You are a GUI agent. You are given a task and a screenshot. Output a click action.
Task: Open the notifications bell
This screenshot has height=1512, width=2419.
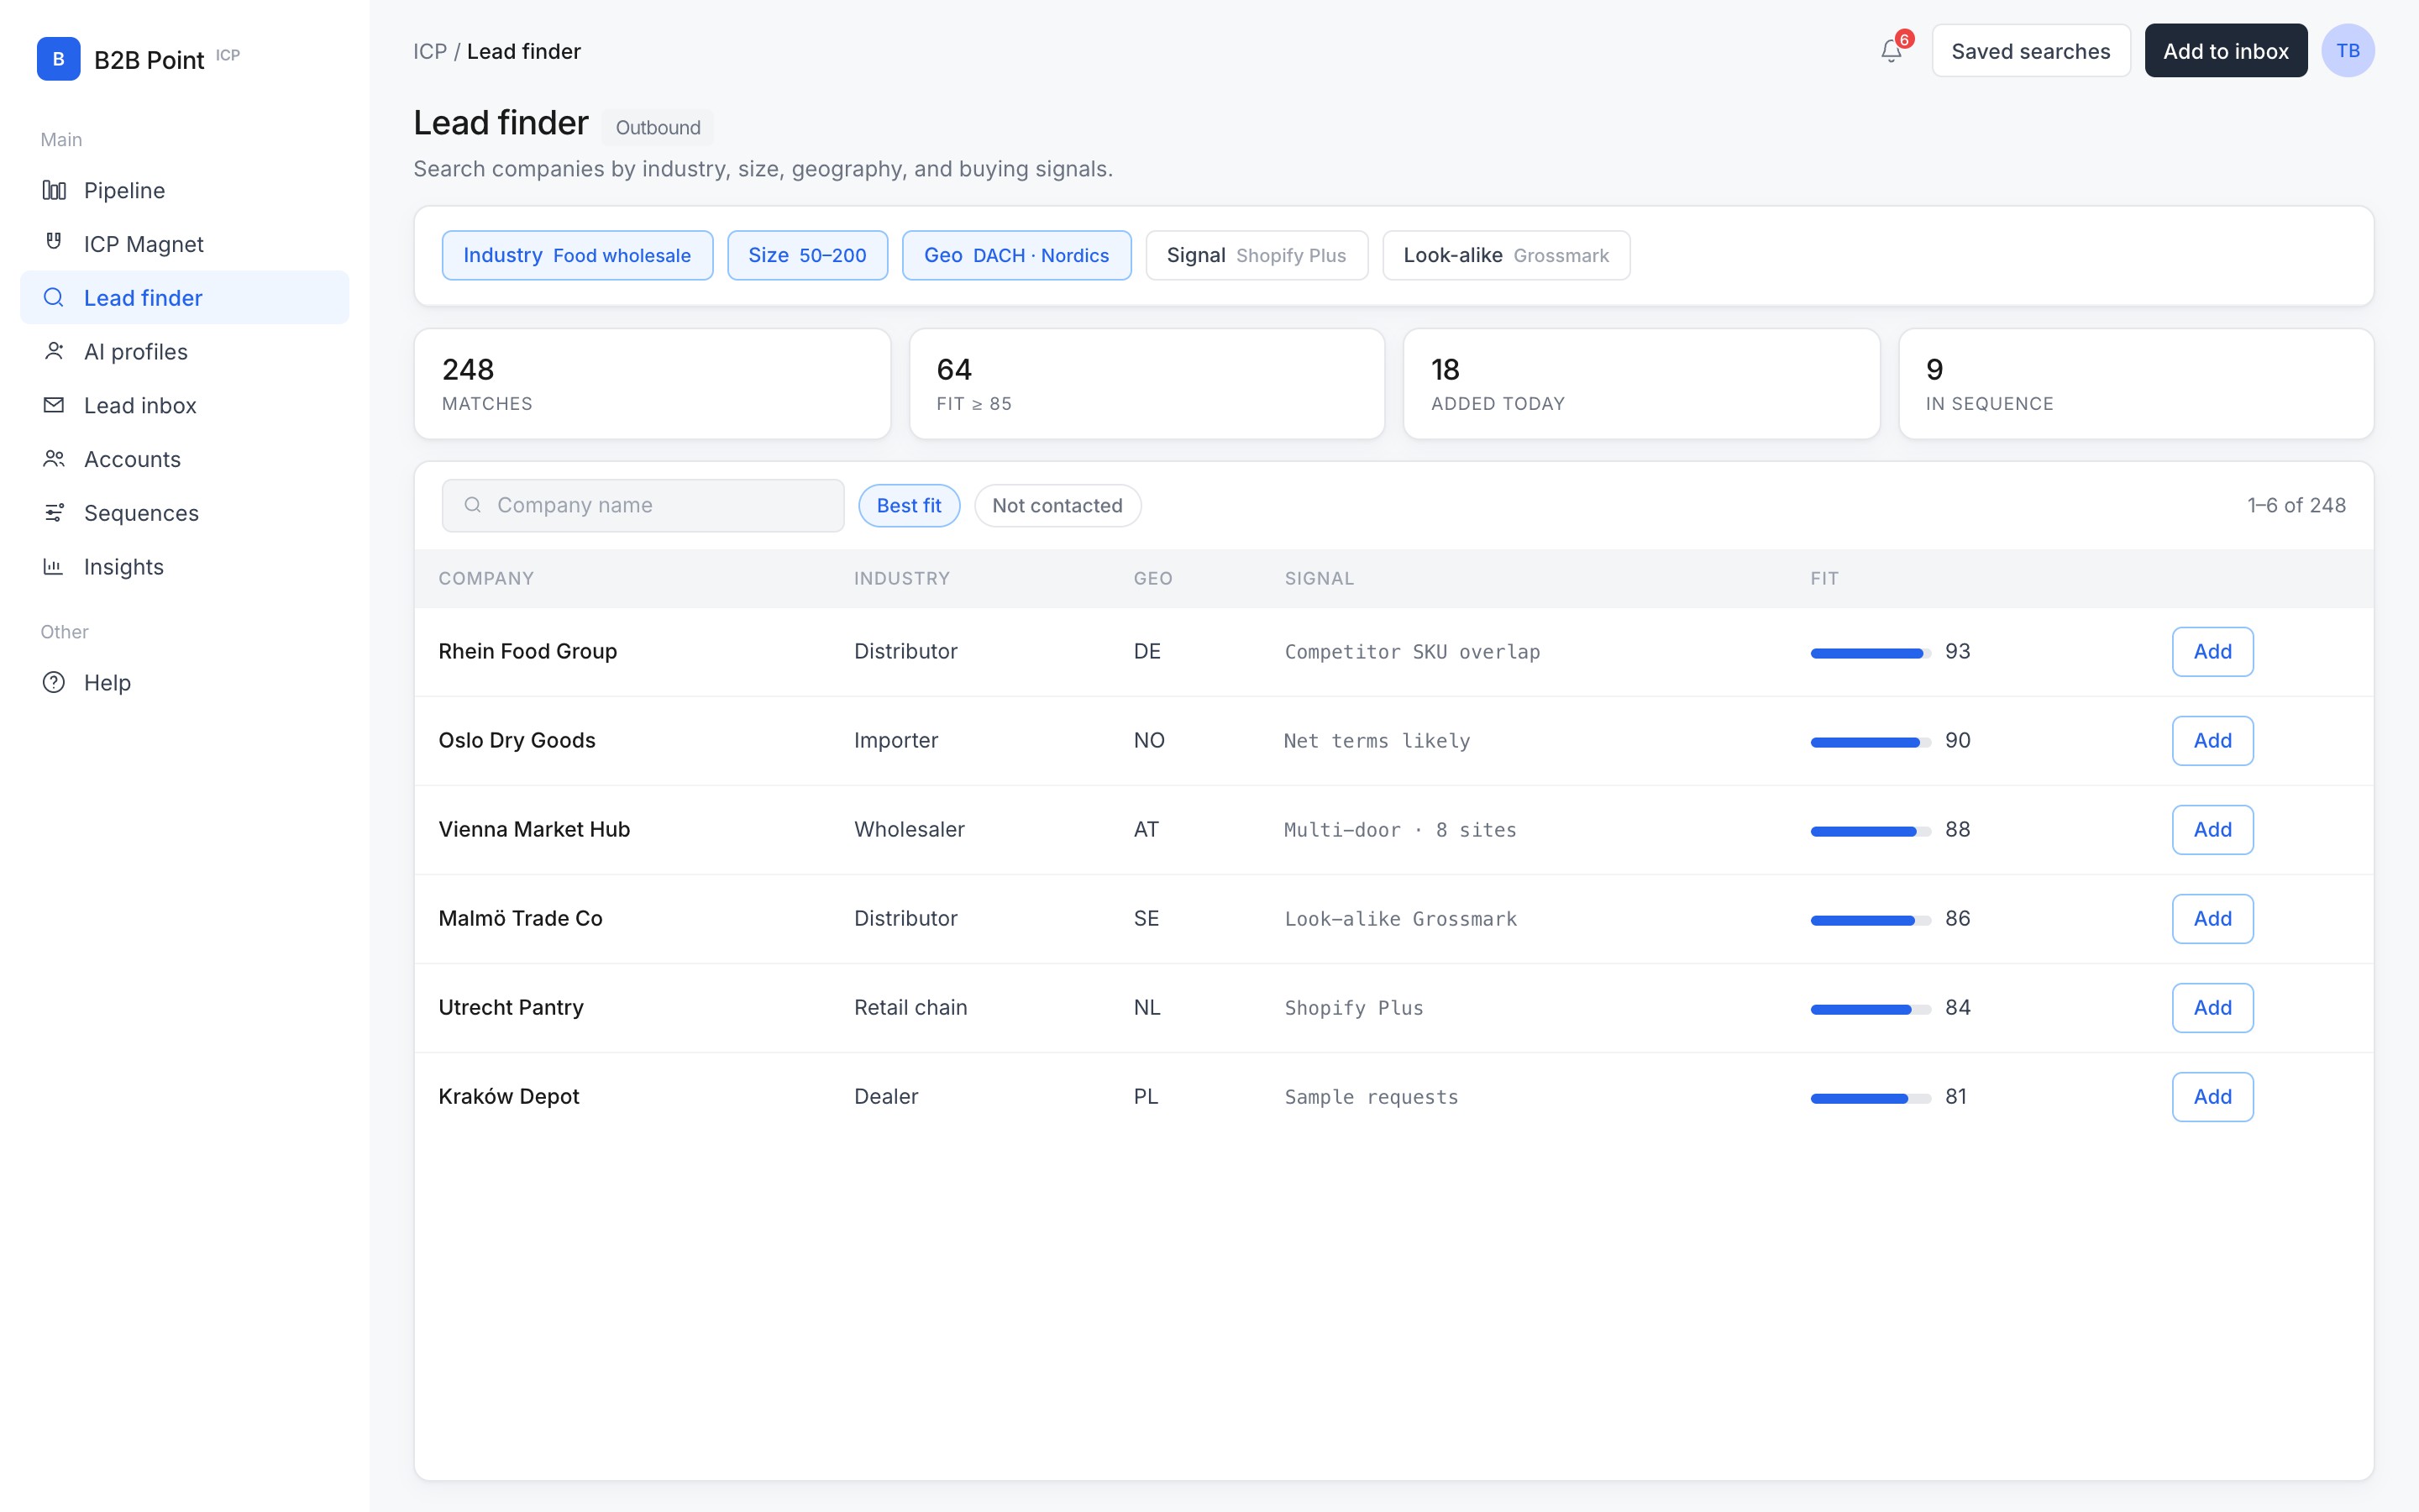[1892, 50]
